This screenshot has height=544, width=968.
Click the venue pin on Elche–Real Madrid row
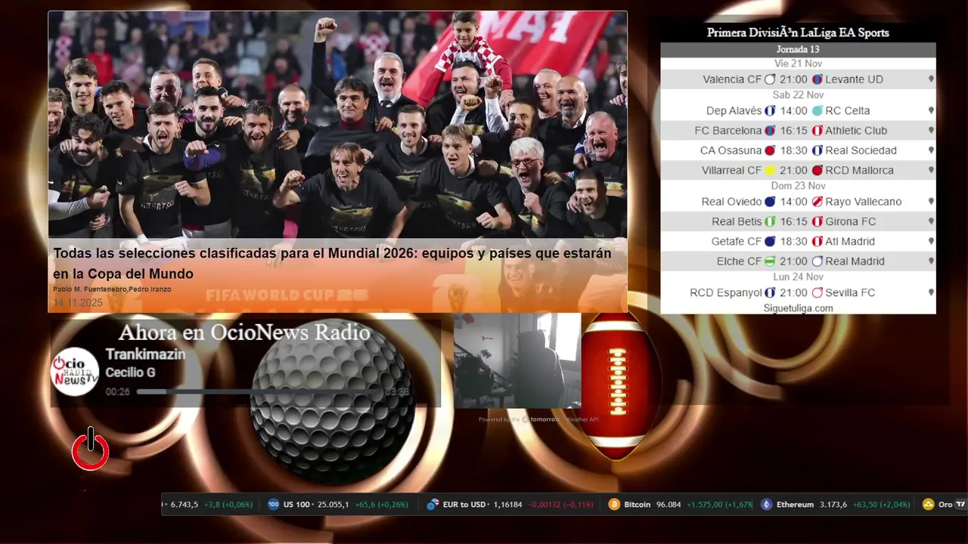(x=931, y=261)
